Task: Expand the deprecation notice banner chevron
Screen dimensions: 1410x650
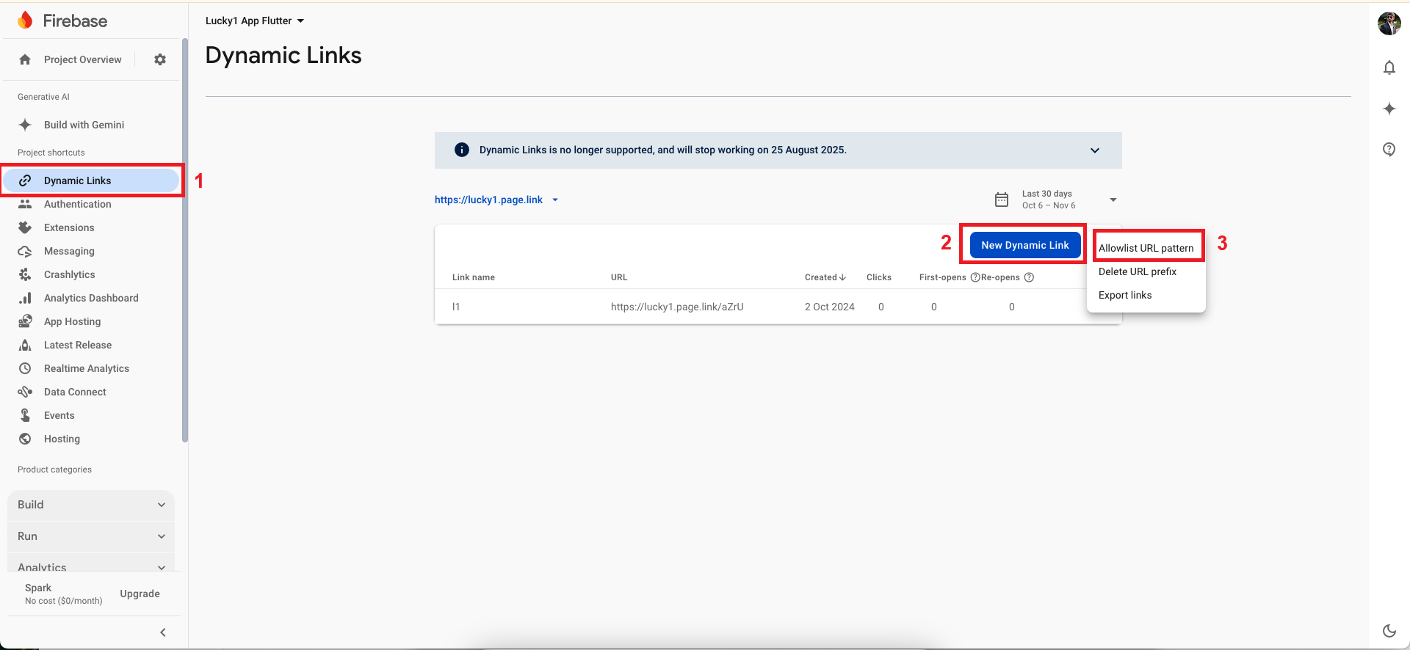Action: click(1094, 150)
